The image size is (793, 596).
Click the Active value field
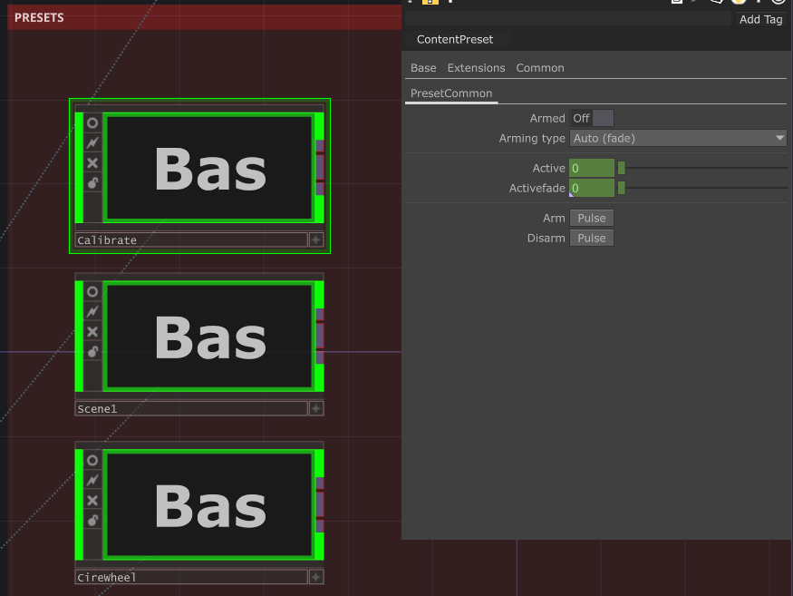[x=592, y=168]
